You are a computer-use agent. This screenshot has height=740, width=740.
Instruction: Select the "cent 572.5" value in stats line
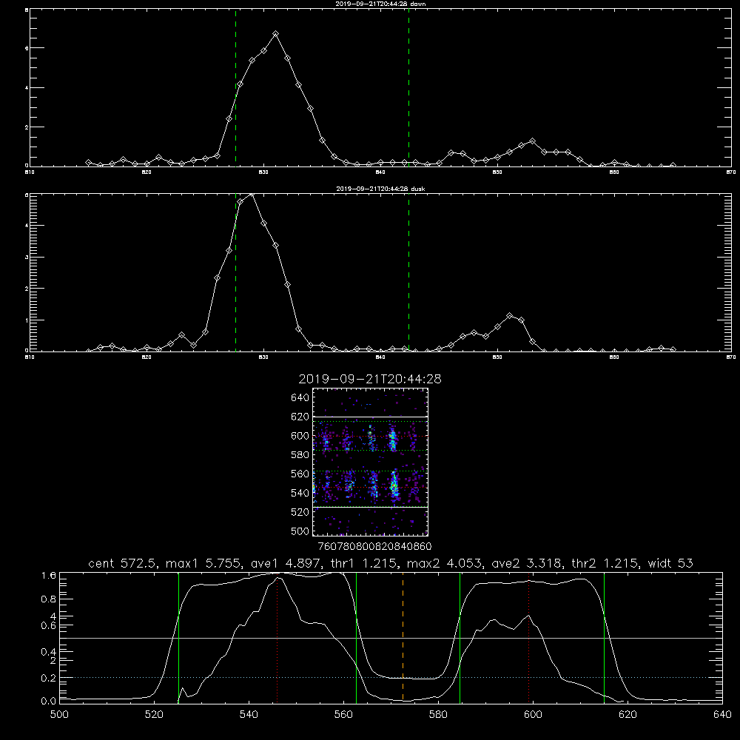pos(124,563)
